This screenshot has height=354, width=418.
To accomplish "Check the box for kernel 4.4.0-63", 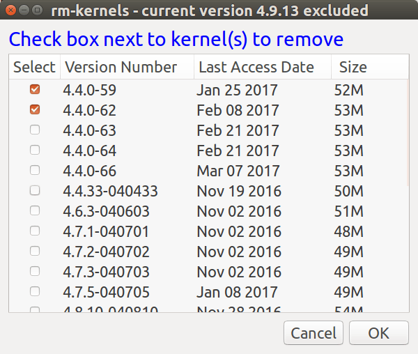I will (x=35, y=130).
